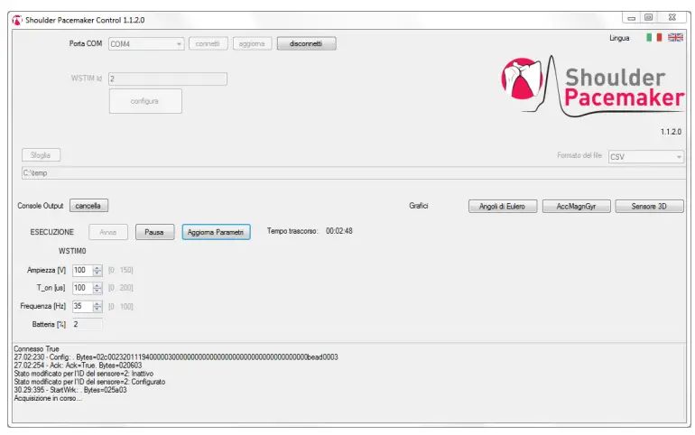Close the Shoulder Pacemaker Control window
The height and width of the screenshot is (435, 695).
pyautogui.click(x=672, y=18)
